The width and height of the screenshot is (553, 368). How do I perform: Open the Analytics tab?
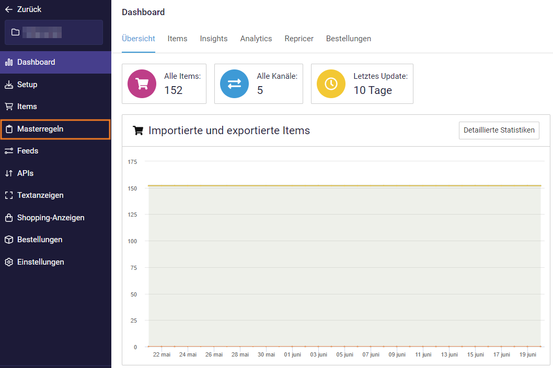(256, 39)
